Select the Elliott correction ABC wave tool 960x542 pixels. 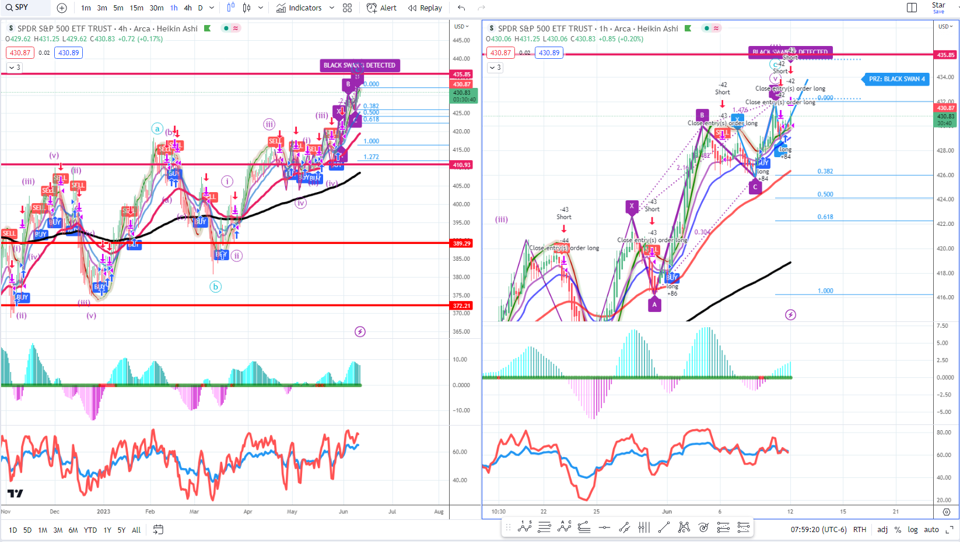pyautogui.click(x=564, y=527)
